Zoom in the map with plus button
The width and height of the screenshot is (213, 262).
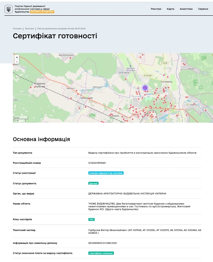(17, 57)
